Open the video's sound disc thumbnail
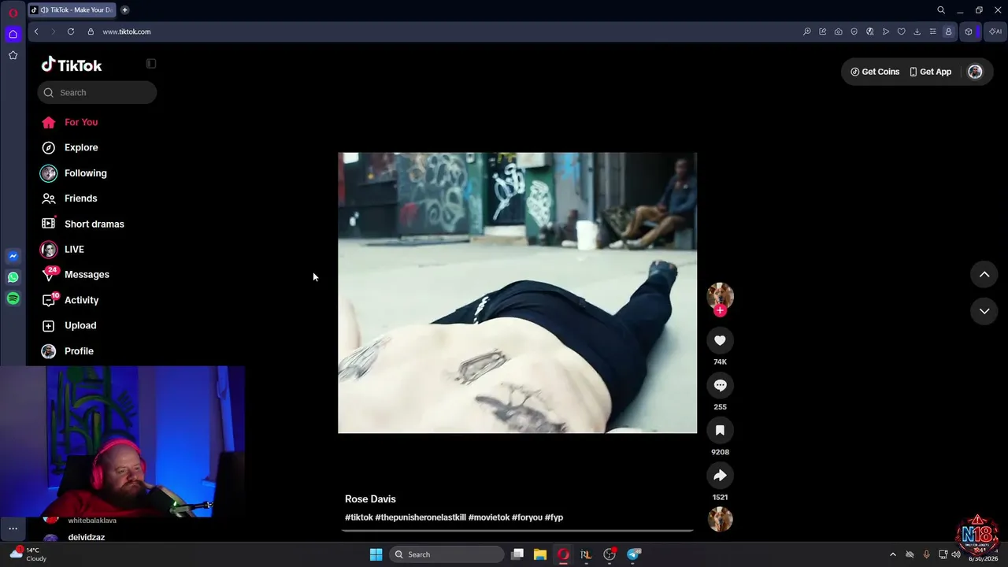This screenshot has width=1008, height=567. click(720, 520)
